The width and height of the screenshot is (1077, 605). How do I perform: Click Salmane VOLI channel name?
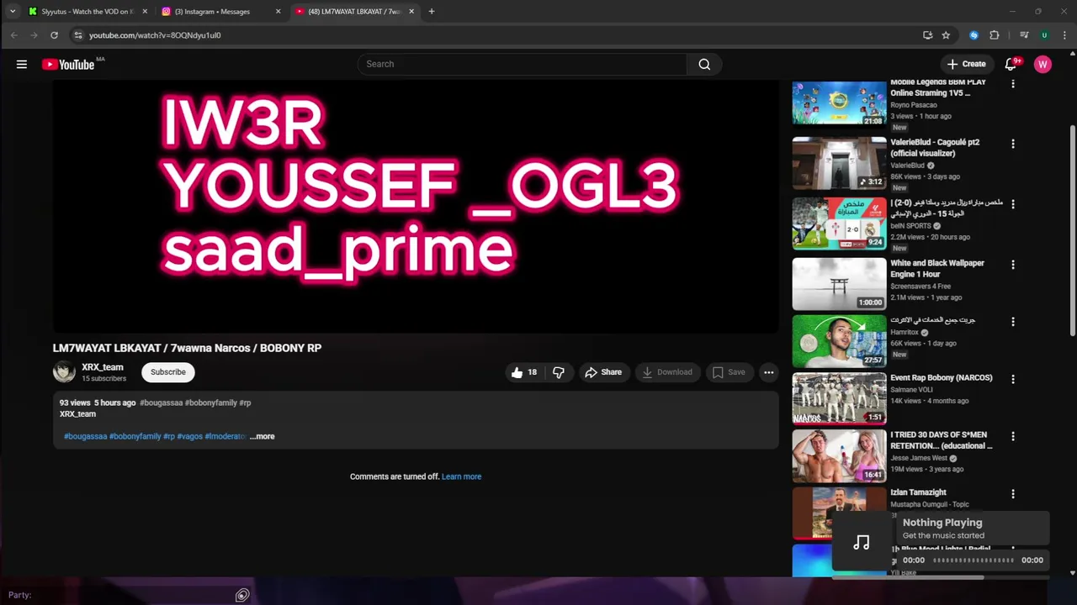click(x=913, y=390)
